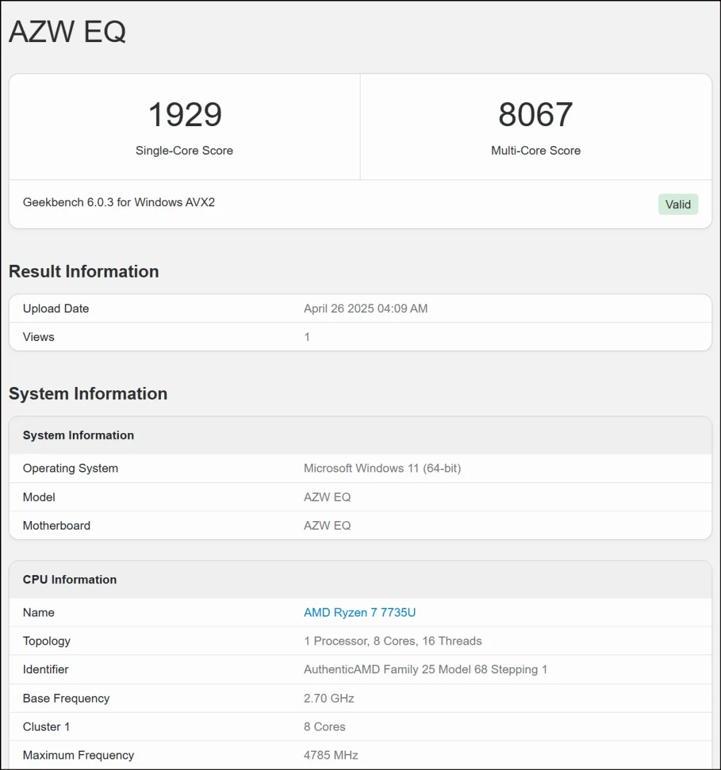Select the Base Frequency label
The height and width of the screenshot is (770, 721).
click(x=66, y=699)
